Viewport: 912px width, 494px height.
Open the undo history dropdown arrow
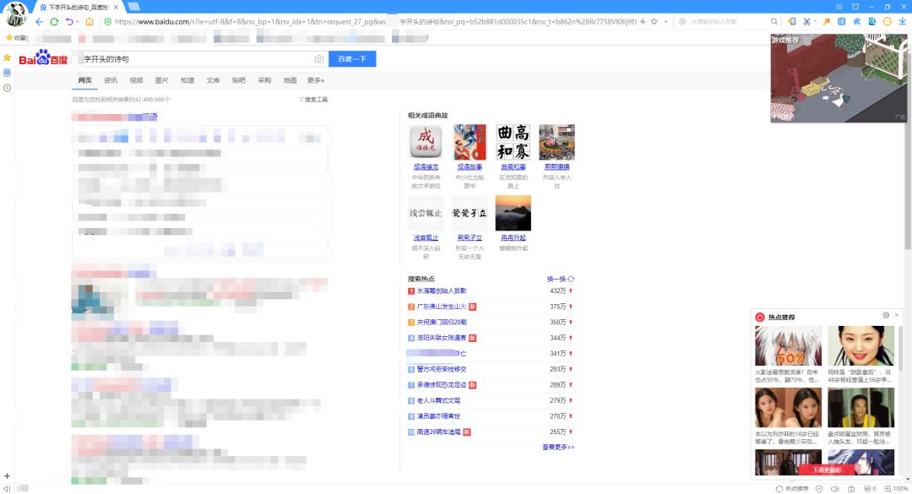pos(78,22)
